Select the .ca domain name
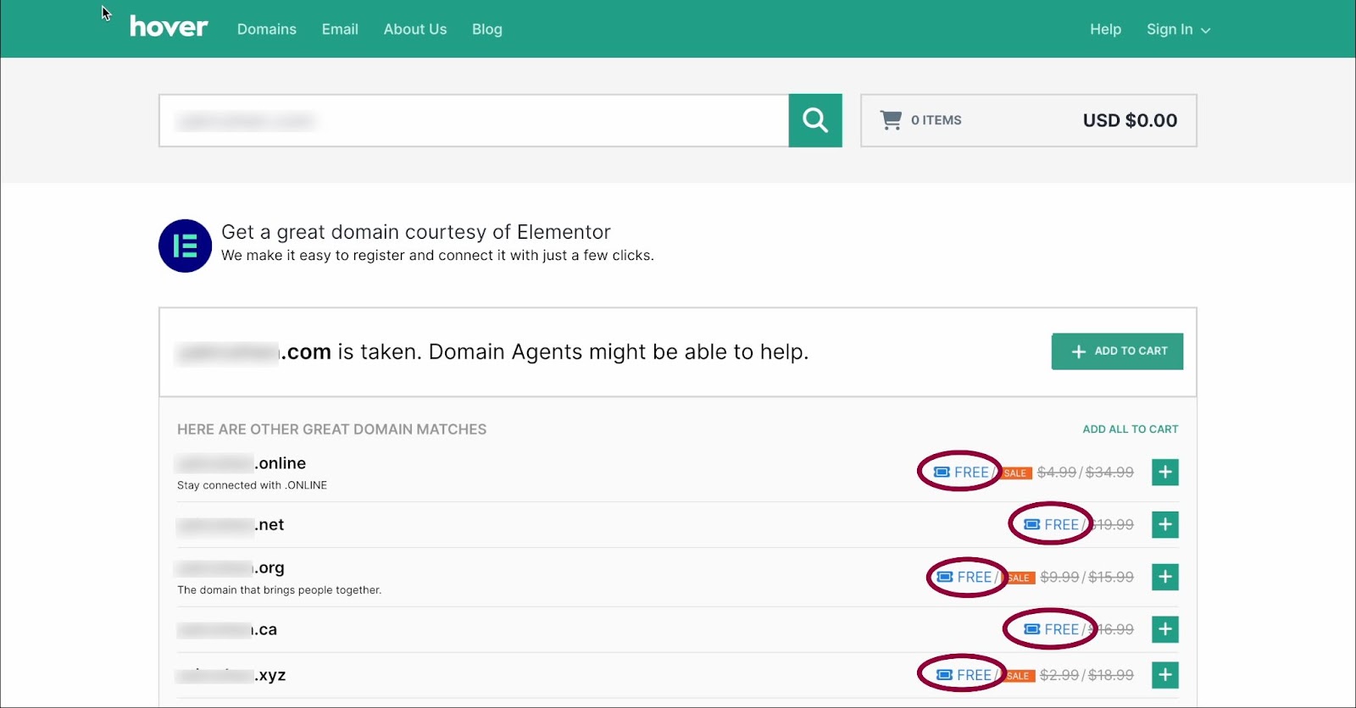The width and height of the screenshot is (1356, 708). (x=227, y=629)
